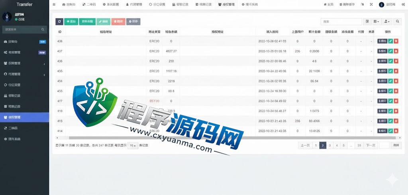Click the fullscreen icon in top bar

point(371,4)
